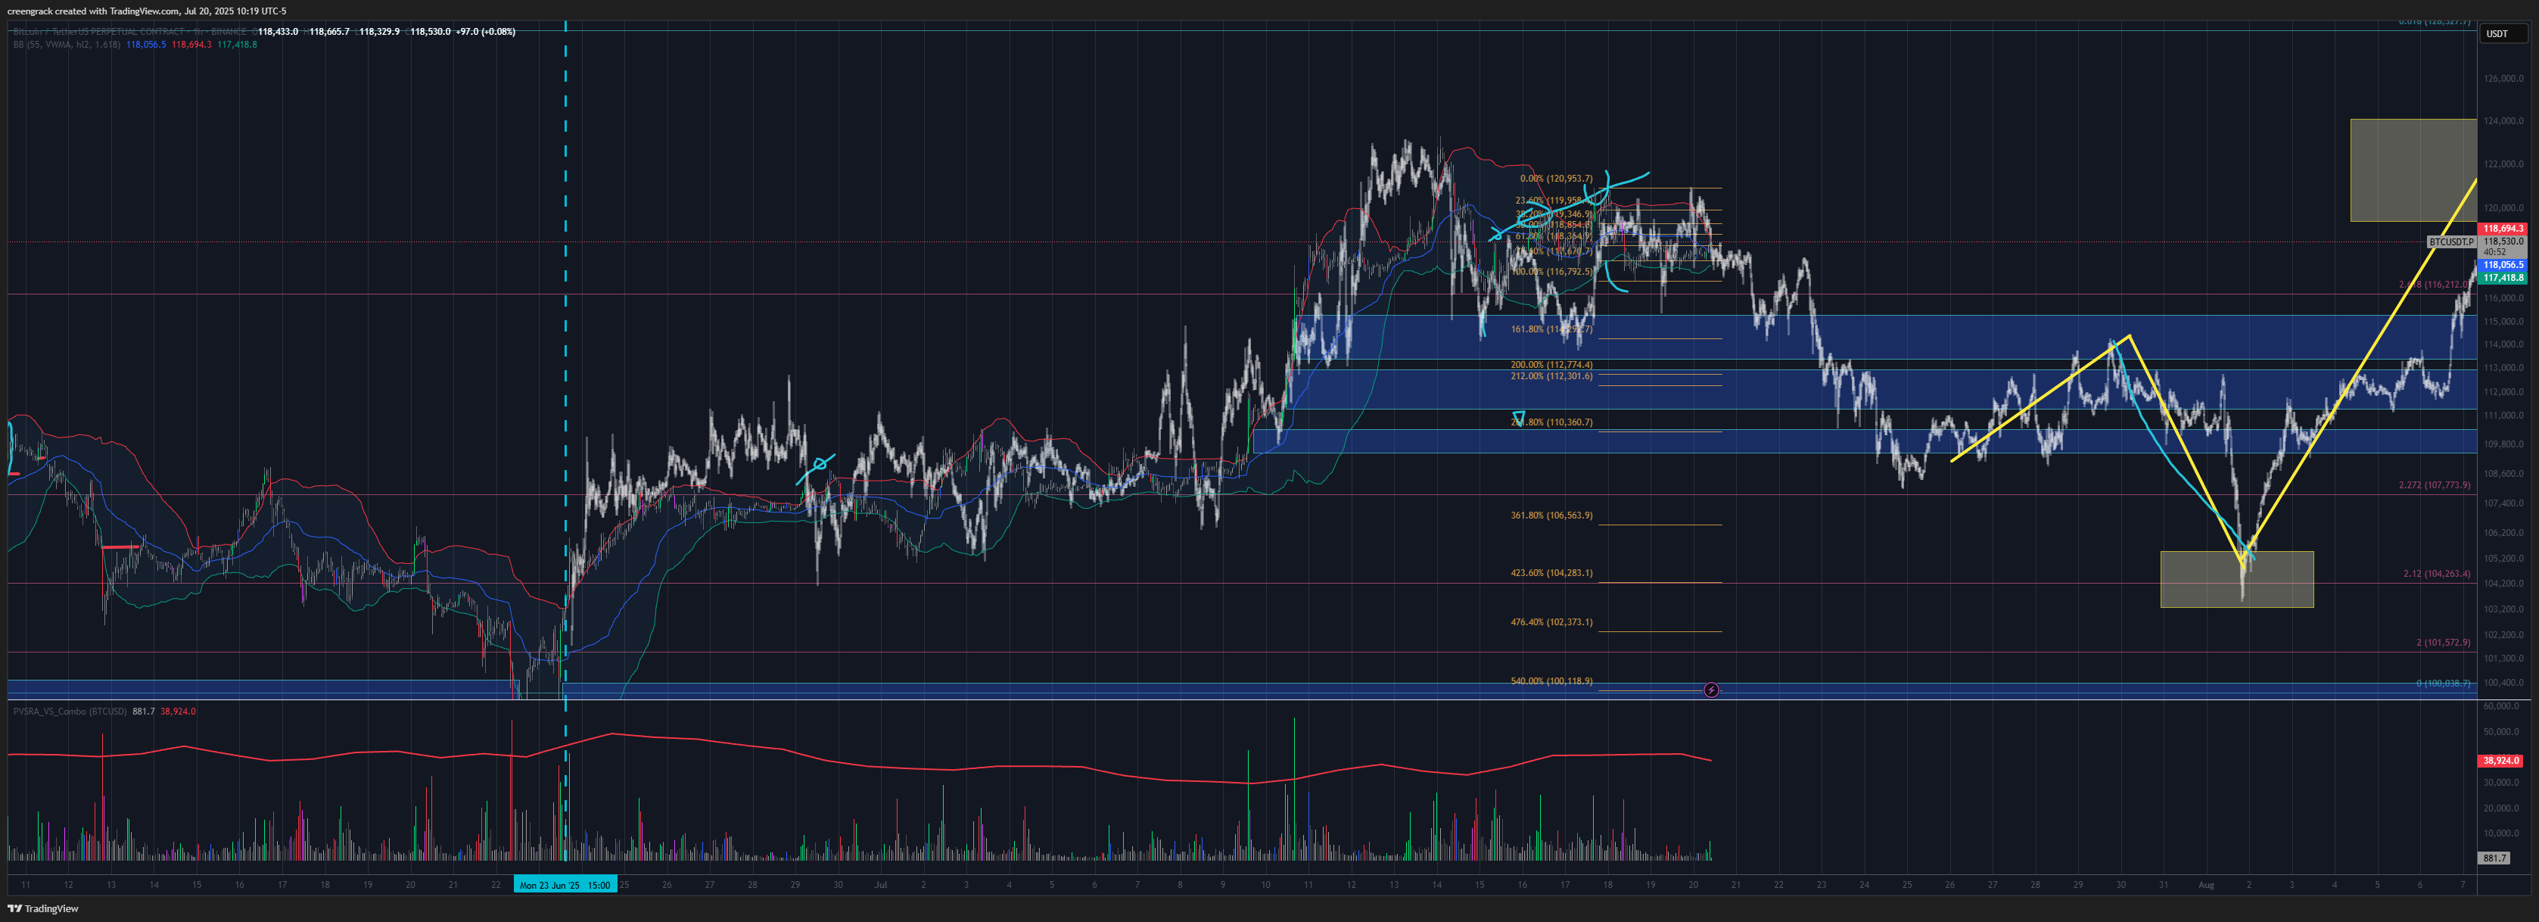Click the 50,000.0 volume axis value
The width and height of the screenshot is (2539, 922).
[x=2502, y=732]
